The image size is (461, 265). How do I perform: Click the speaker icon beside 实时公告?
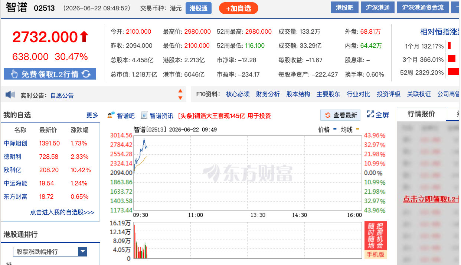[x=10, y=95]
